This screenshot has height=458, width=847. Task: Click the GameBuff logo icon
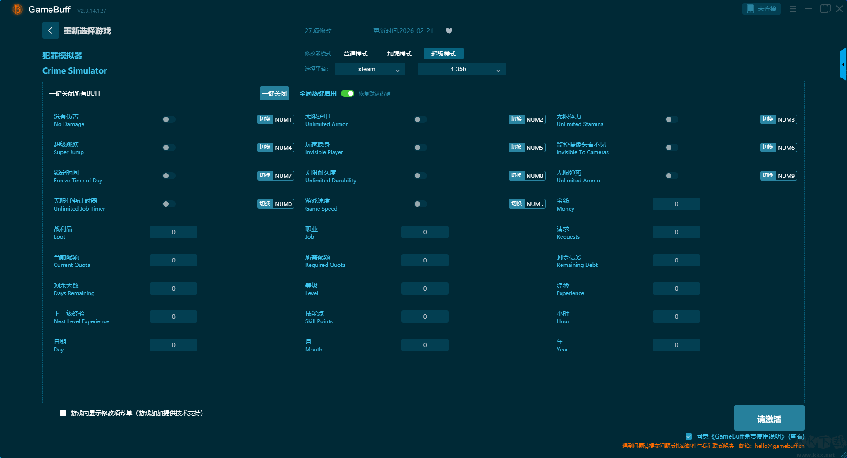(17, 9)
